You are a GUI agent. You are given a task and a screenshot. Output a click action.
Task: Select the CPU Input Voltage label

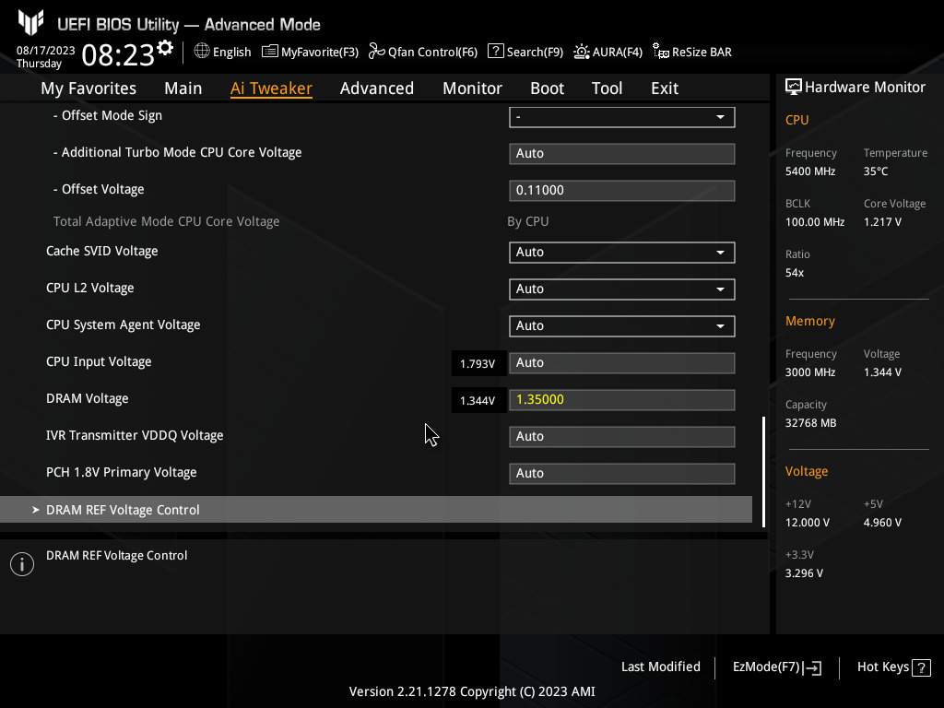click(x=99, y=361)
